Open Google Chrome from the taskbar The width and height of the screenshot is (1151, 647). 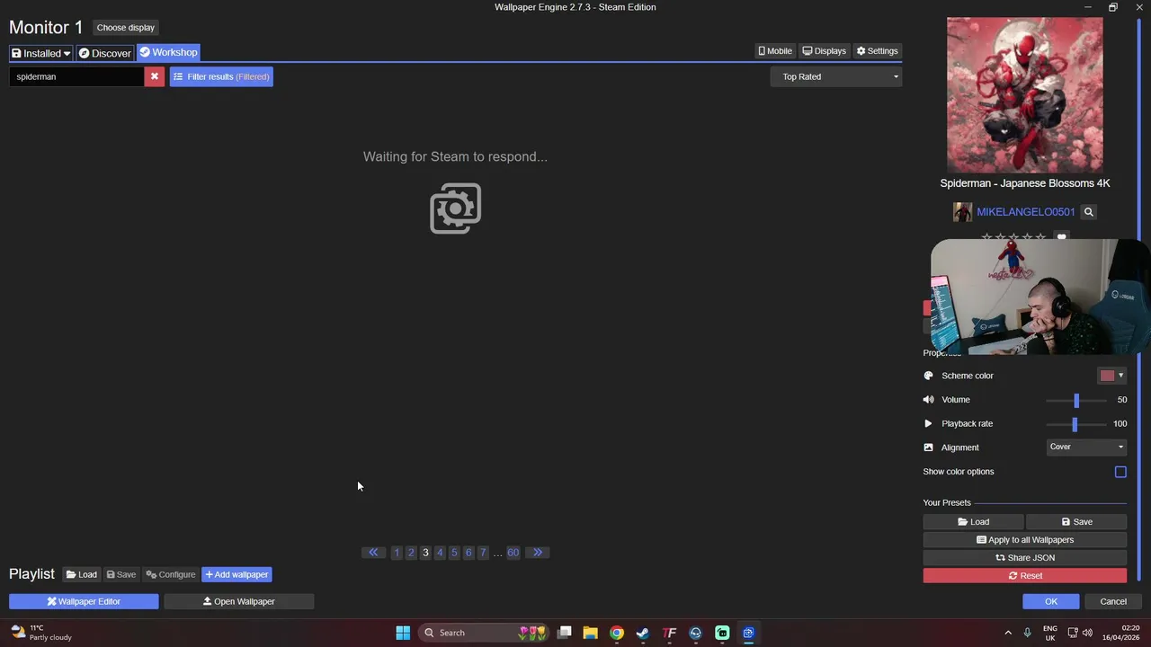[x=617, y=633]
